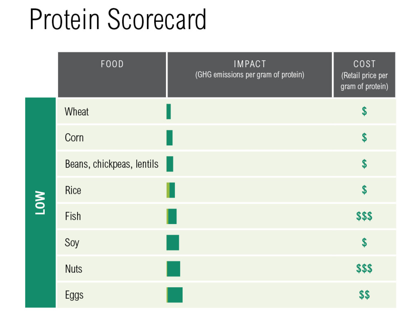
Task: Select the Soy emissions bar
Action: (x=173, y=243)
